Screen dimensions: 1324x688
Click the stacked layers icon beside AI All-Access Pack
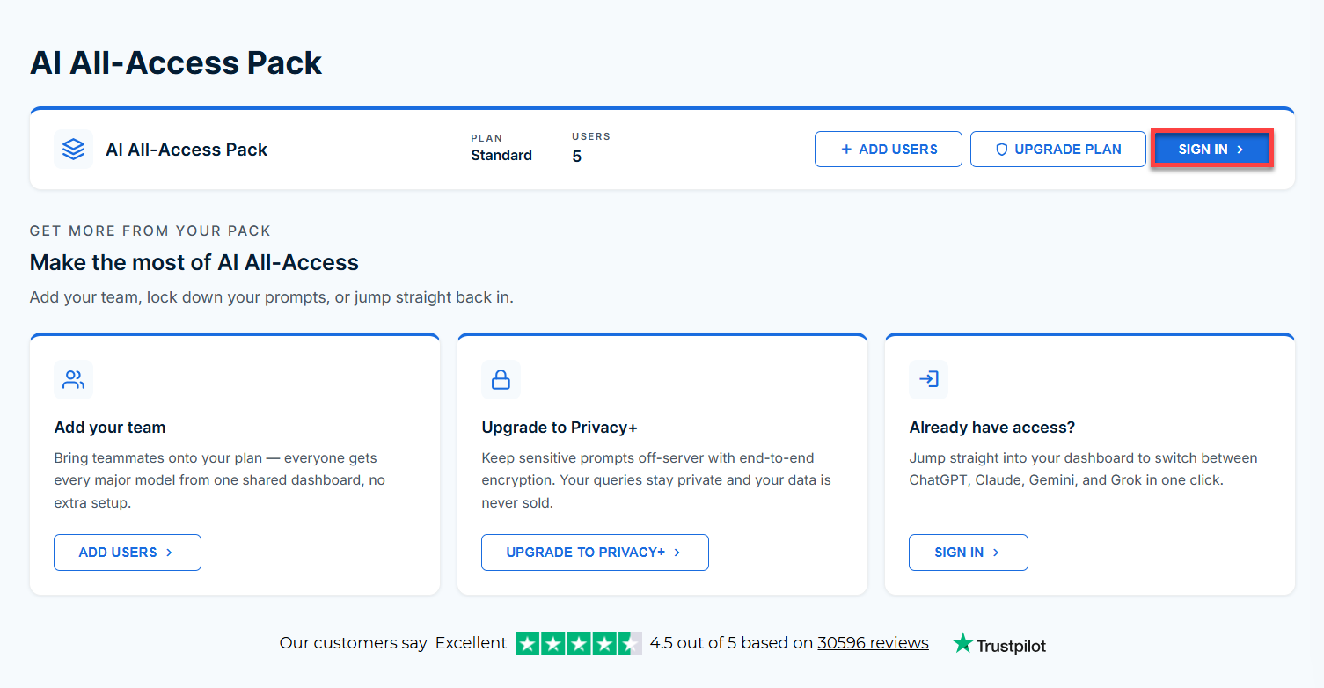point(74,150)
